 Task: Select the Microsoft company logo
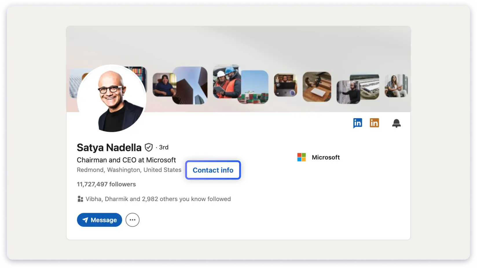(x=302, y=157)
